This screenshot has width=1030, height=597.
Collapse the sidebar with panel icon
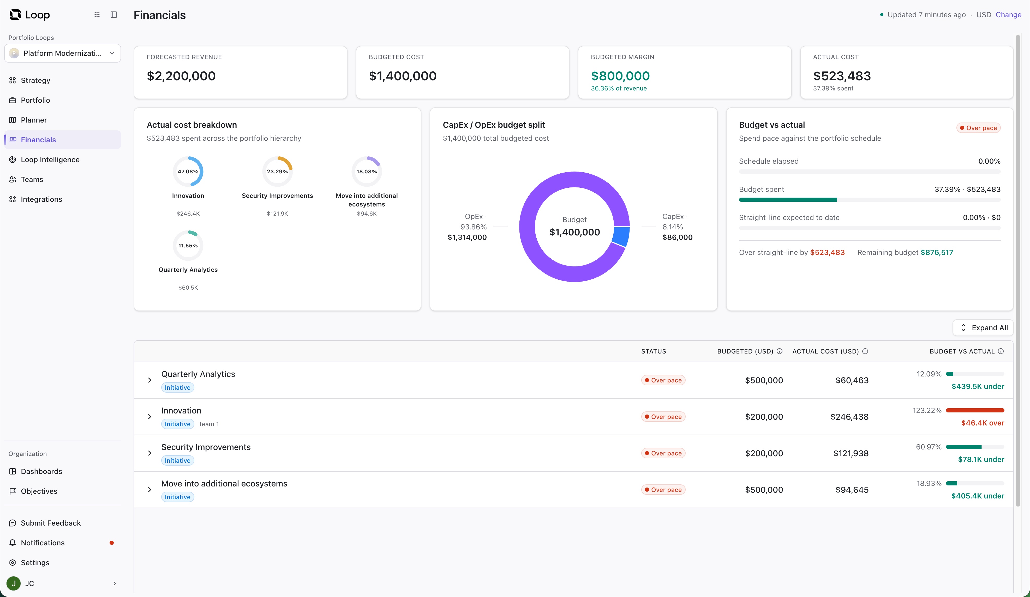tap(114, 15)
